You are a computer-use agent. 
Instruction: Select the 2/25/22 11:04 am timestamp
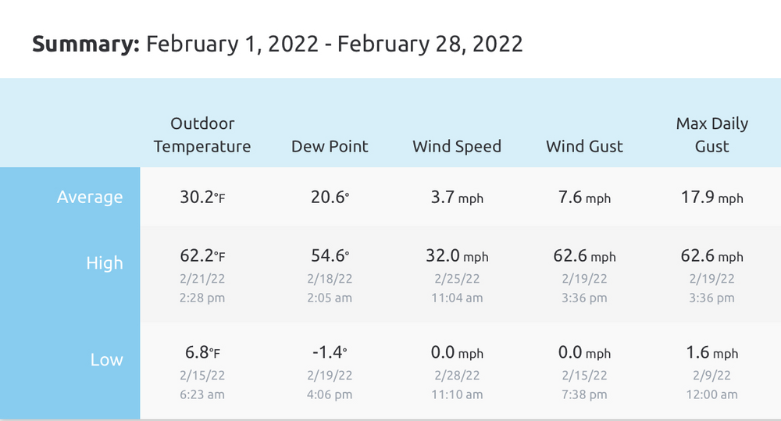click(x=457, y=288)
